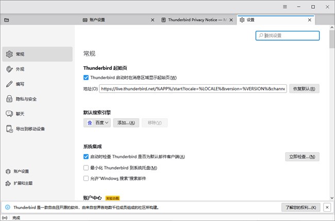This screenshot has height=221, width=335.
Task: Switch to Thunderbird Privacy Notice tab
Action: point(195,20)
